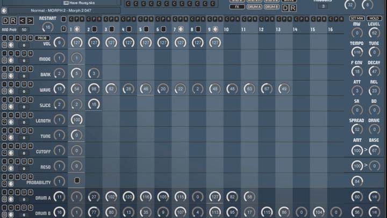This screenshot has height=218, width=387.
Task: Click the large D button beside RESTART
Action: click(5, 20)
